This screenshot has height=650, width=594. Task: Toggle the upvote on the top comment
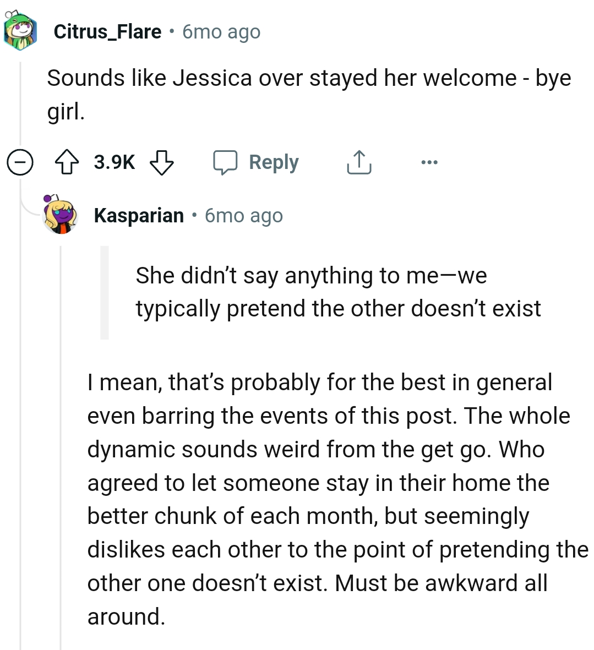tap(67, 162)
